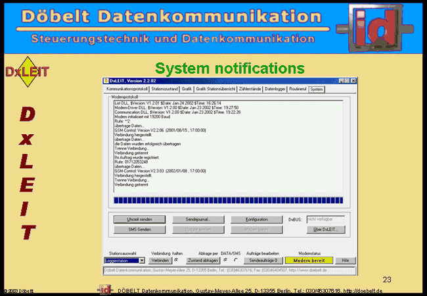
Task: Select the System tab
Action: tap(317, 89)
